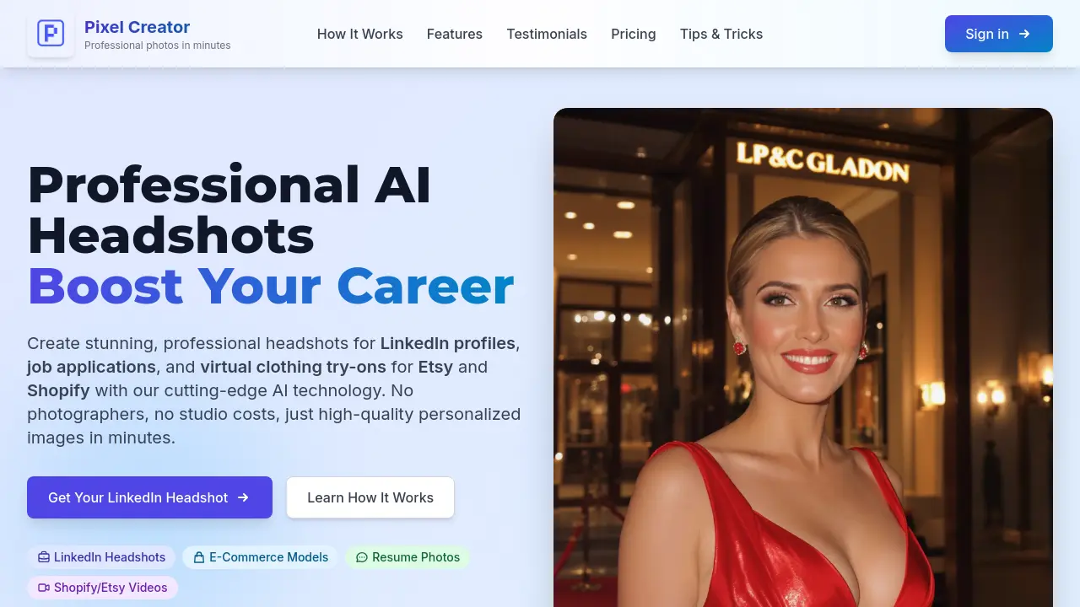Click the bold 'virtual clothing try-ons' text
Viewport: 1080px width, 607px height.
click(293, 367)
